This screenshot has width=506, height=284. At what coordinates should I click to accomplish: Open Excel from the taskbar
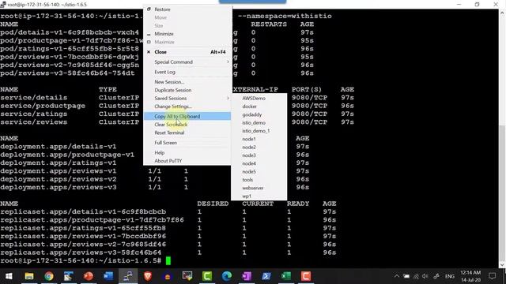point(286,276)
